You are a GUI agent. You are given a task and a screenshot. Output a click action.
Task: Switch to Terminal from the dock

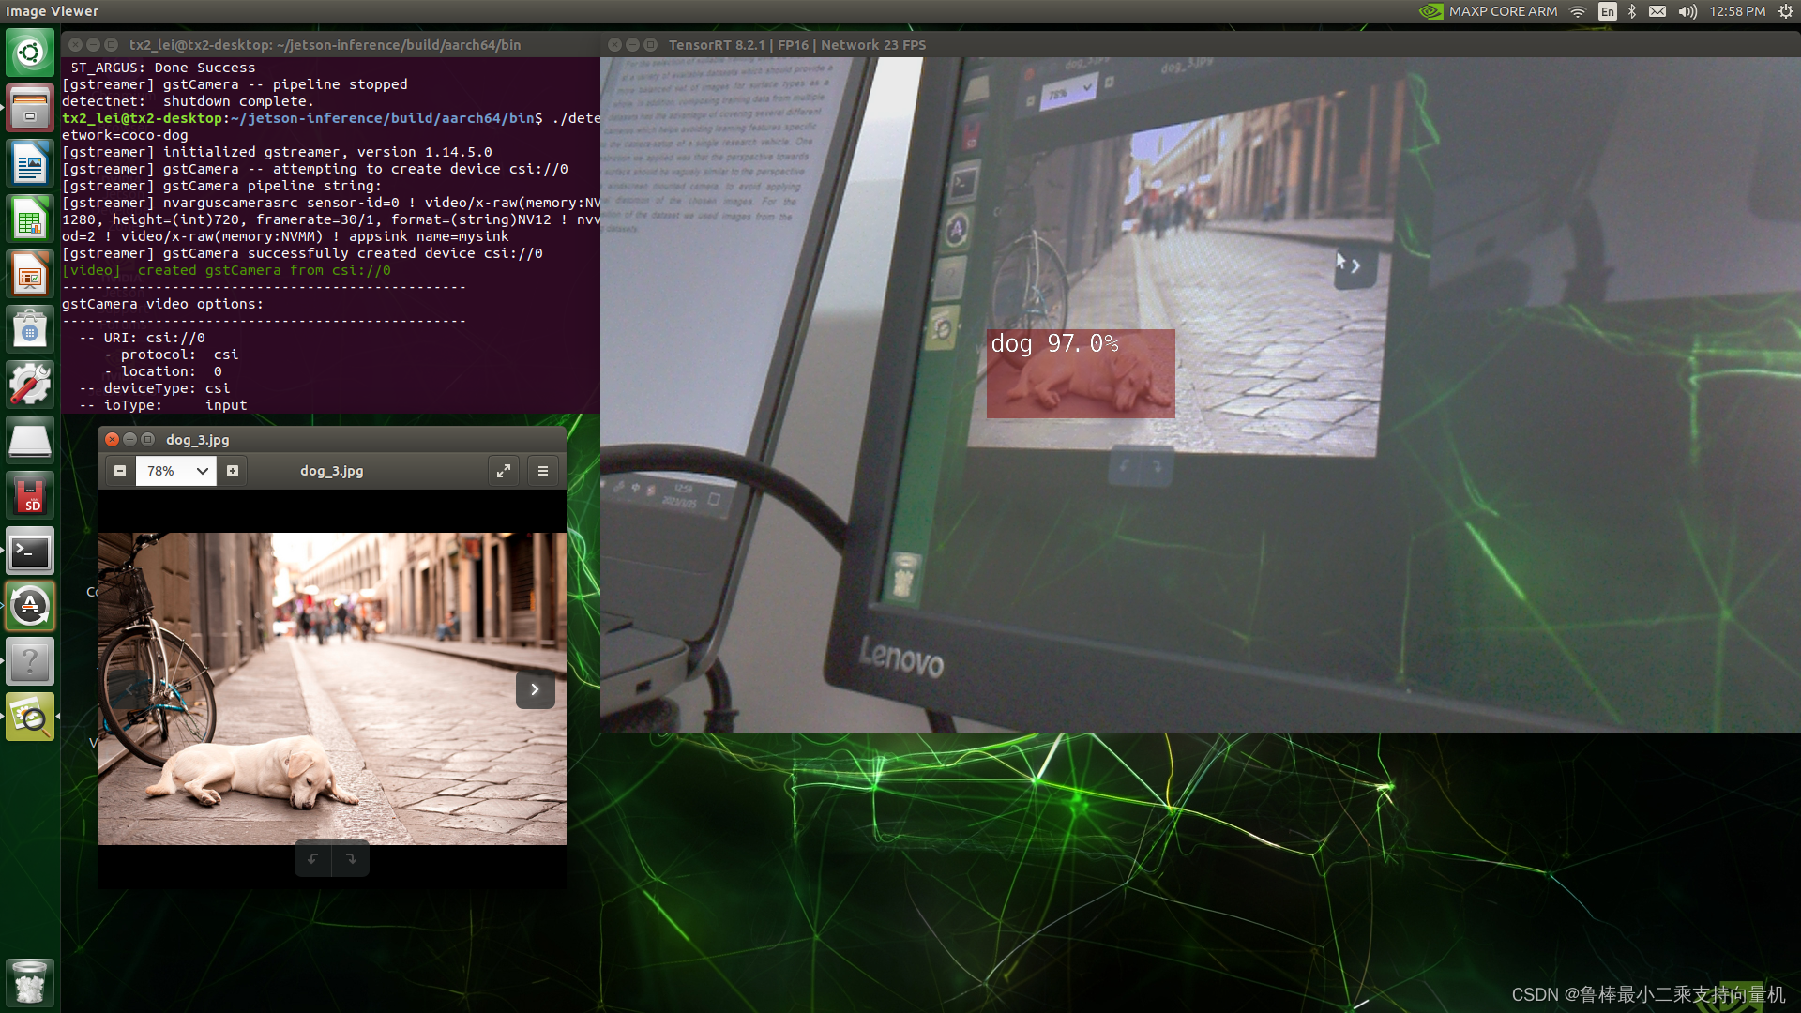30,552
